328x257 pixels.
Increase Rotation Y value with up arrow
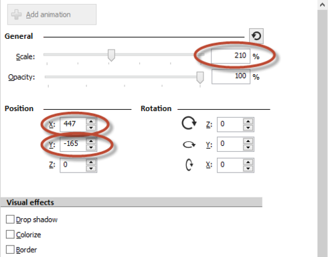click(248, 141)
